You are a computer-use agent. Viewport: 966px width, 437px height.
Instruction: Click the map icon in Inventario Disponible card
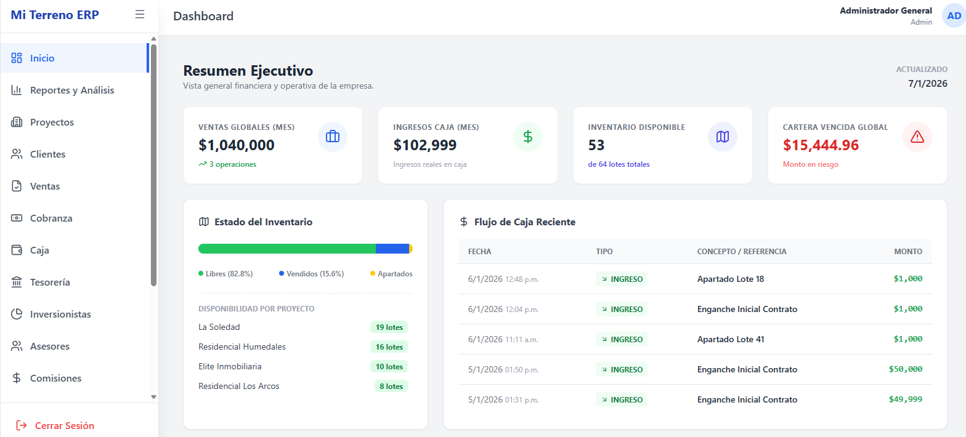(723, 137)
